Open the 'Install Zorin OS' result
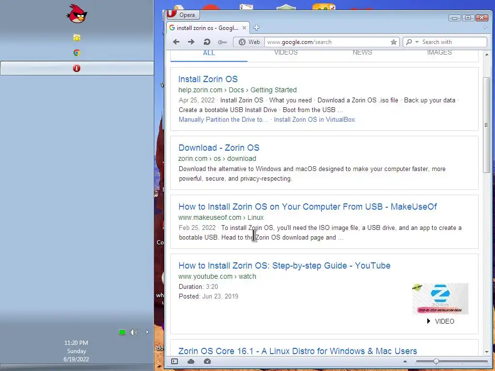The width and height of the screenshot is (495, 371). 208,79
